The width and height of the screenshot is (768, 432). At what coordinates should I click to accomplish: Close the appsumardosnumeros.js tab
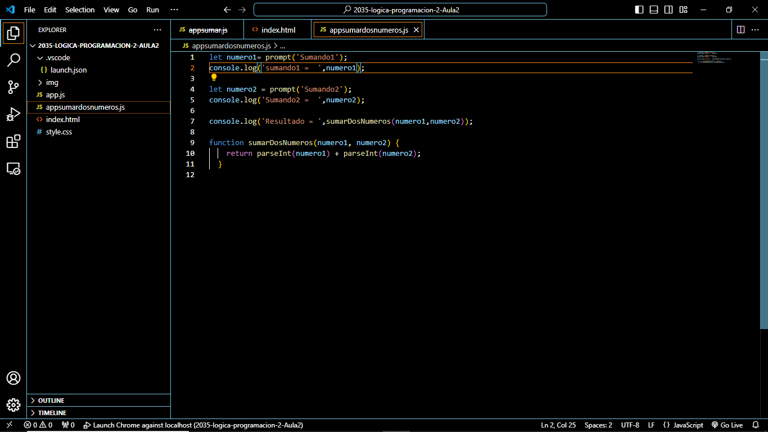pyautogui.click(x=417, y=30)
